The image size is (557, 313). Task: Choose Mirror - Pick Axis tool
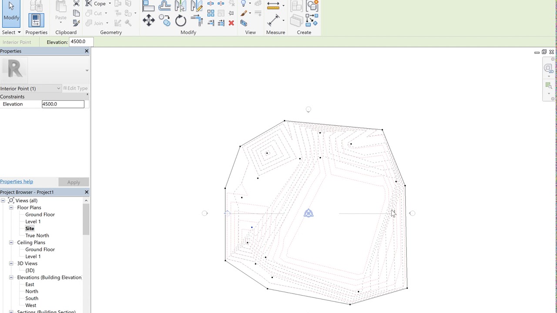tap(180, 6)
